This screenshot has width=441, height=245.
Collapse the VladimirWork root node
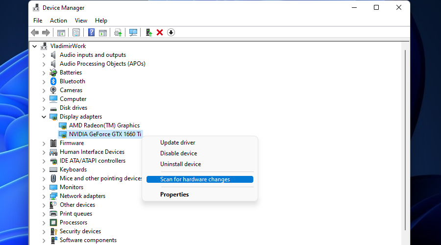click(x=35, y=46)
